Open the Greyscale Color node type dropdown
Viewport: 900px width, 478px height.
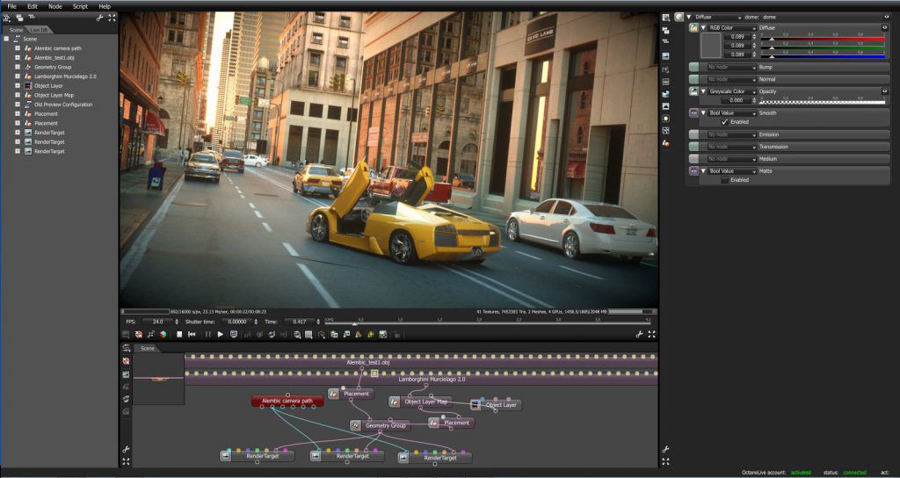click(x=733, y=91)
